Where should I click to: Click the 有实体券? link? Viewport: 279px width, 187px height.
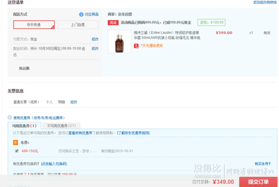(263, 164)
